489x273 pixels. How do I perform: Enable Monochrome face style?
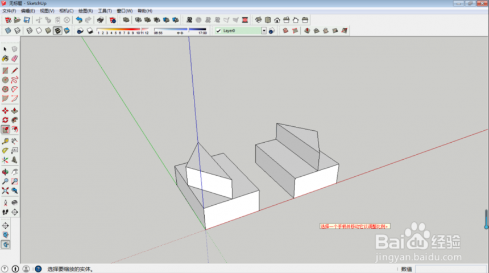(x=67, y=31)
